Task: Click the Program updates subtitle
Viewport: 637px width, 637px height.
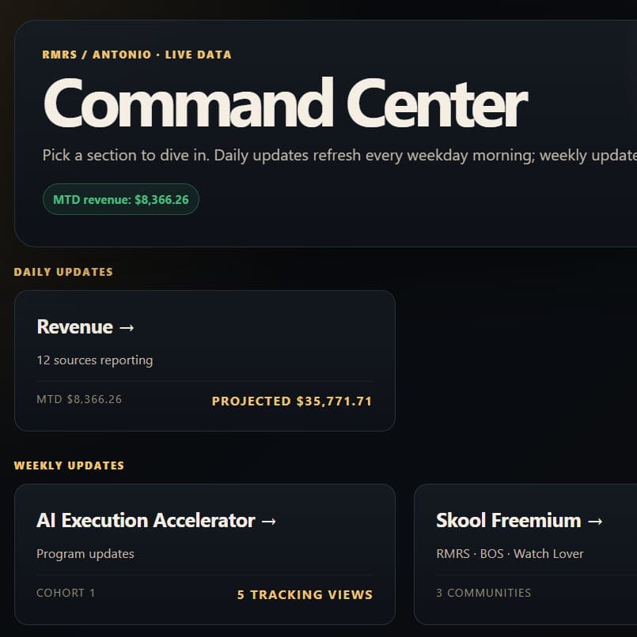Action: coord(85,554)
